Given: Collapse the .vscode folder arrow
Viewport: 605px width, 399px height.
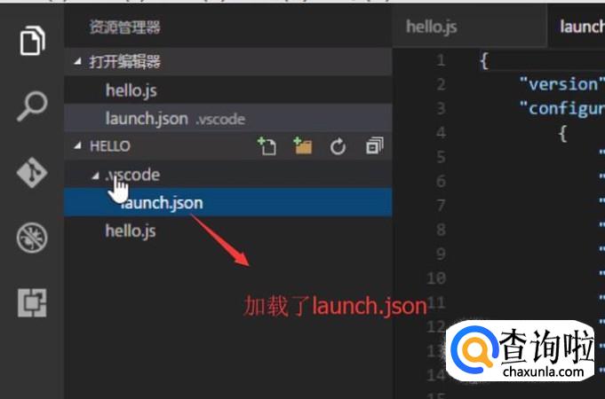Looking at the screenshot, I should 95,176.
